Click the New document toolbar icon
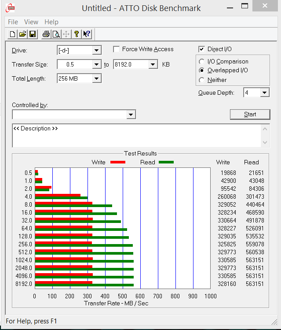The width and height of the screenshot is (281, 330). (x=12, y=34)
